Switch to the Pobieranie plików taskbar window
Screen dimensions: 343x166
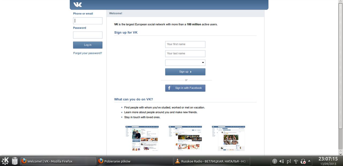click(135, 161)
